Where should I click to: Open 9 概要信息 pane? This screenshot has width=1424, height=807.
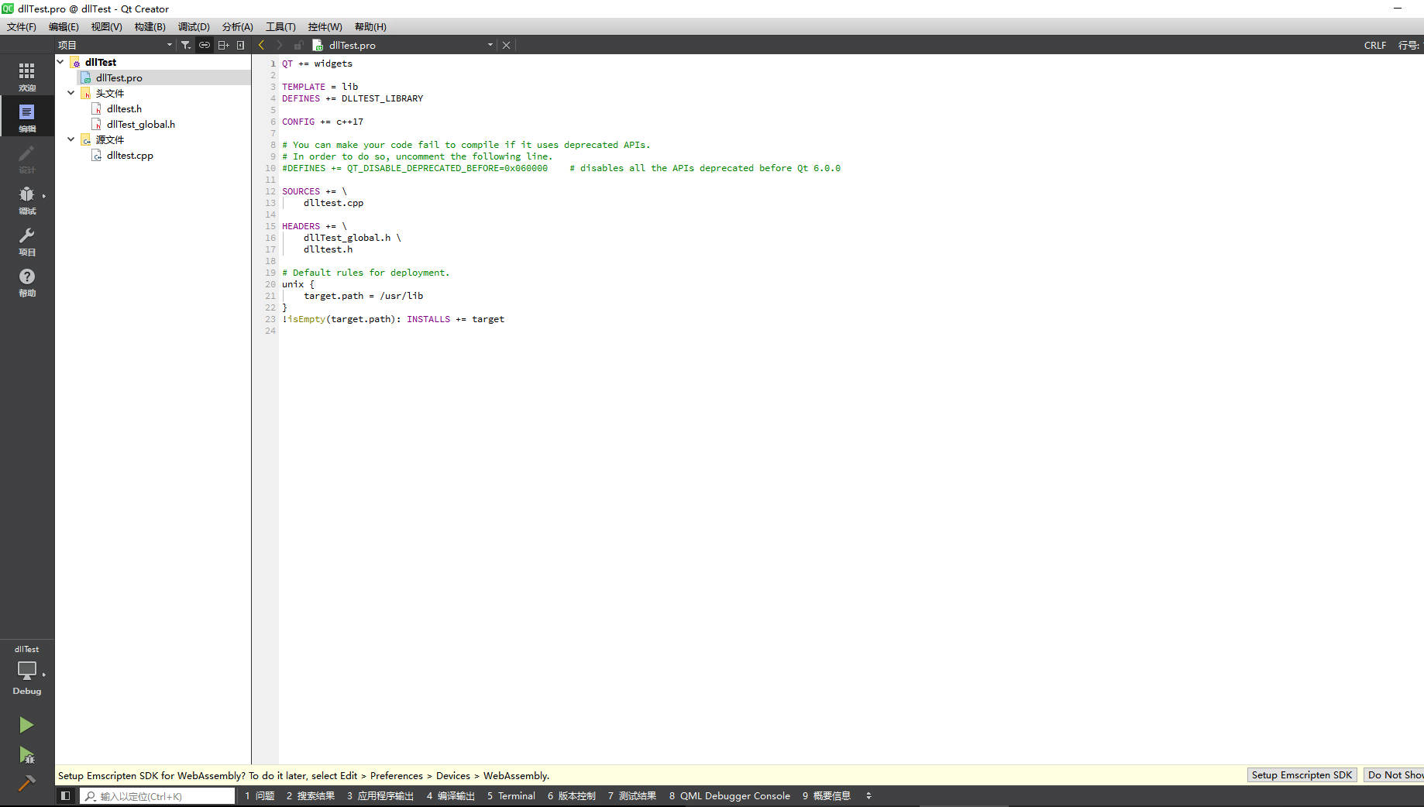click(x=826, y=795)
